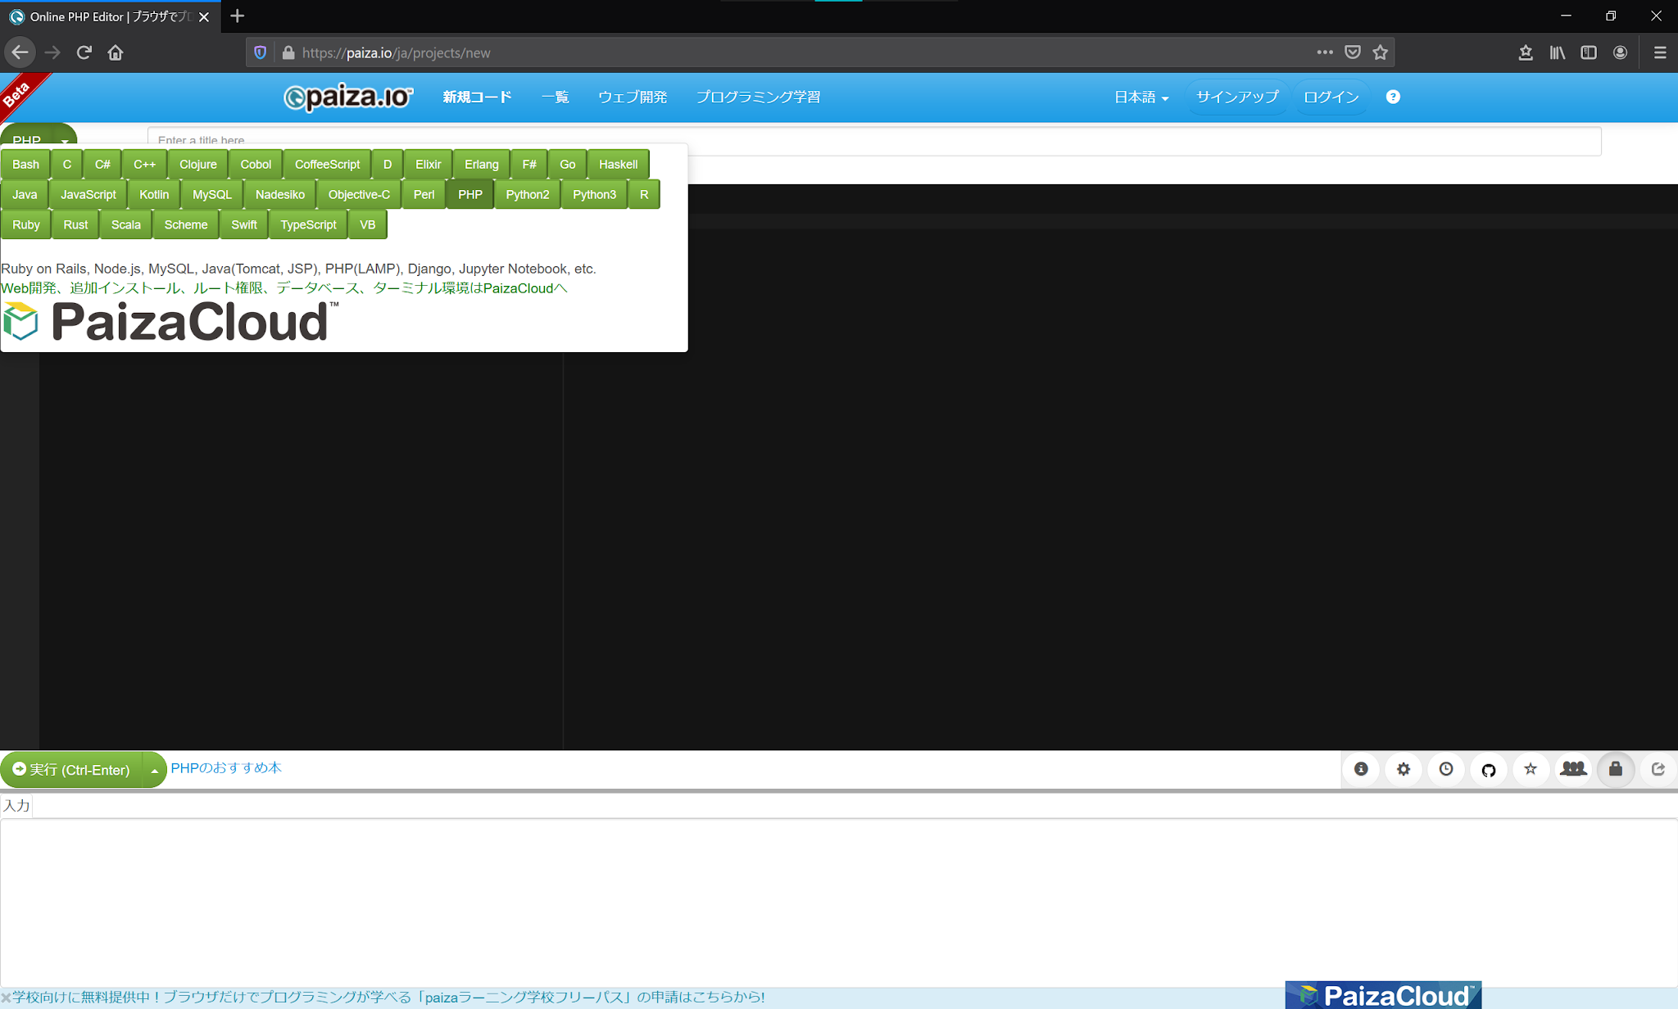The image size is (1678, 1009).
Task: Open the 日本語 language dropdown
Action: [x=1141, y=97]
